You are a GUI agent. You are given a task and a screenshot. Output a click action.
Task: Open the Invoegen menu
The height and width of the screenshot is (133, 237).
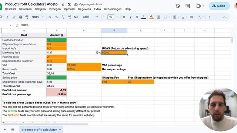click(55, 9)
